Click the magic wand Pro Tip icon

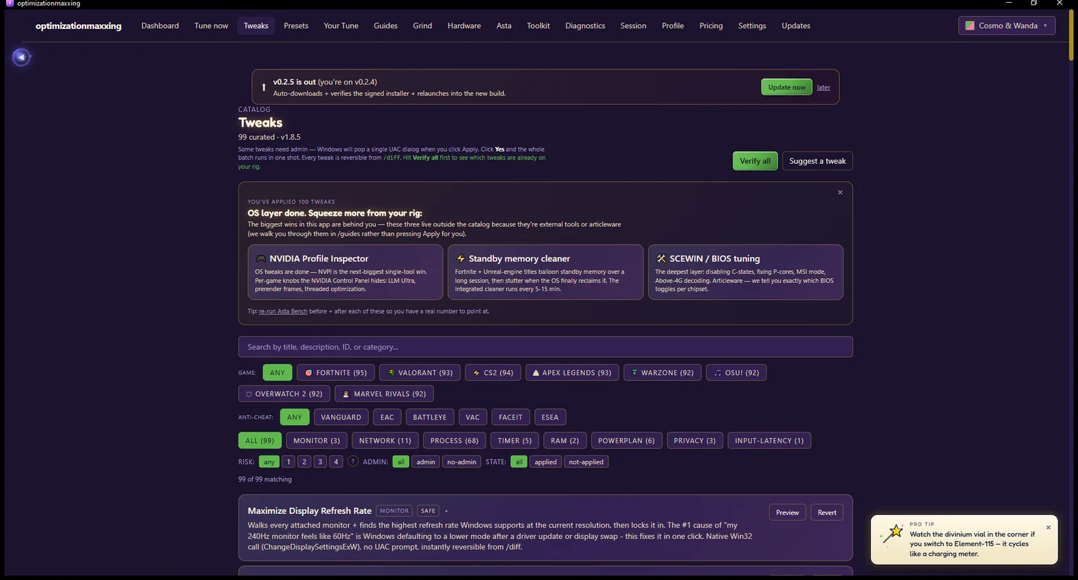tap(893, 534)
